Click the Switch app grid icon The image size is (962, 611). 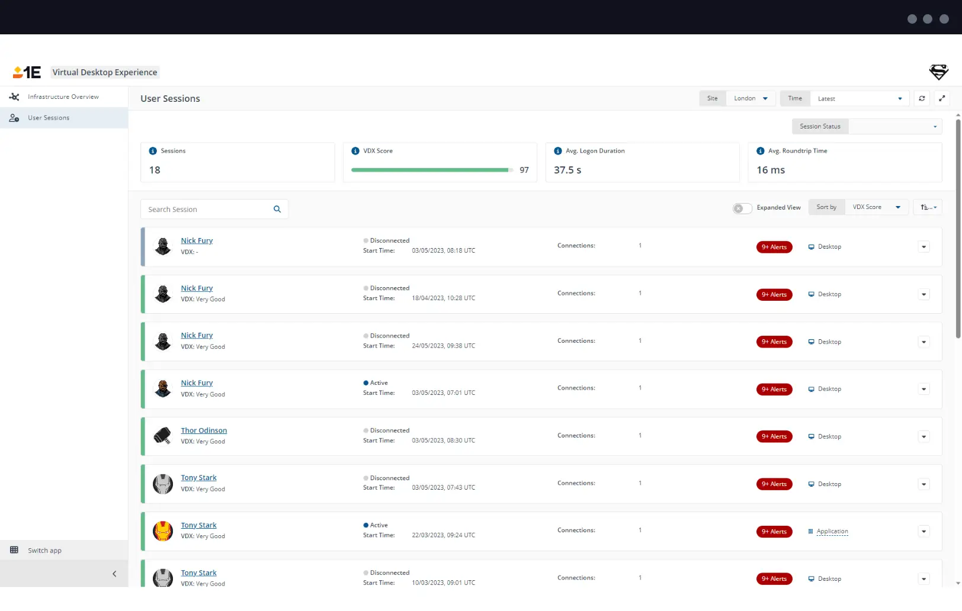coord(15,550)
